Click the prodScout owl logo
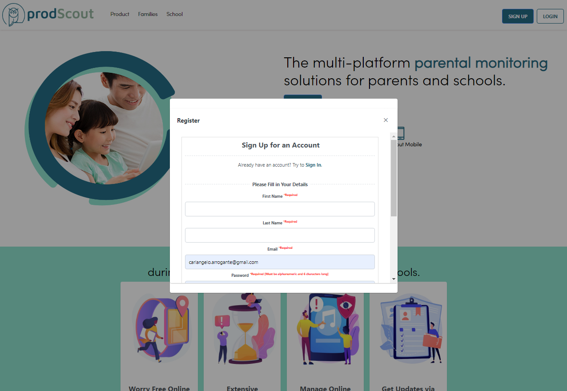Viewport: 567px width, 391px height. [13, 15]
